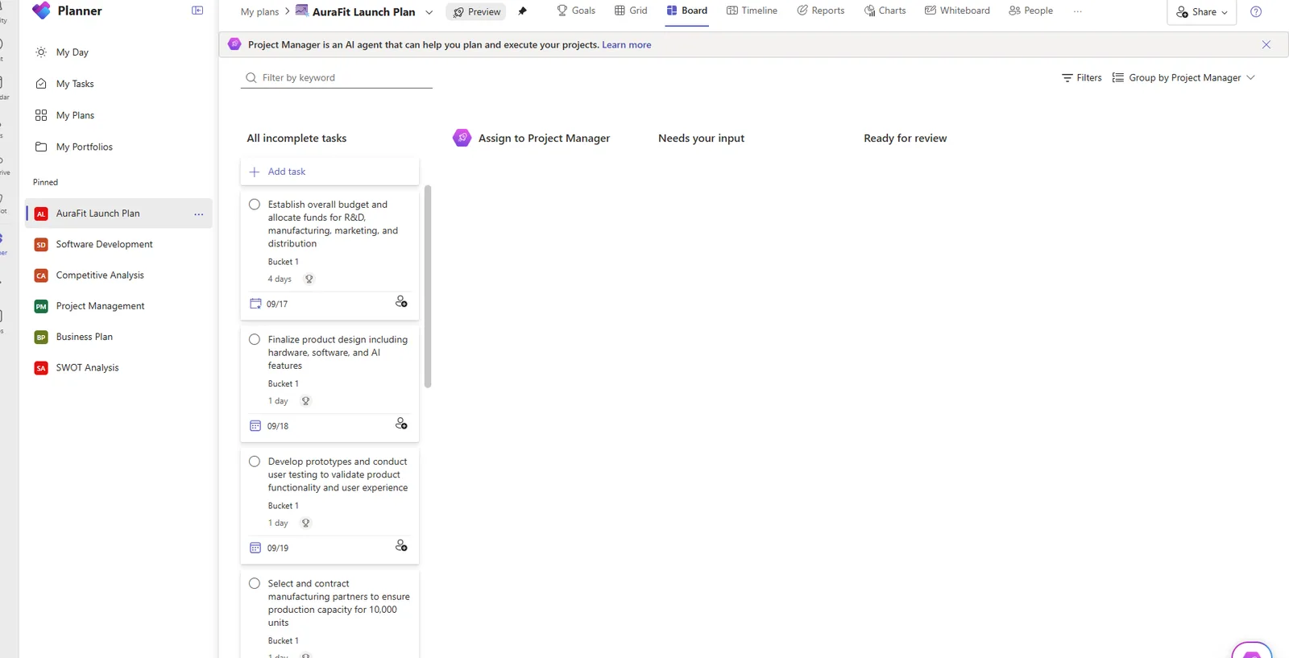Viewport: 1289px width, 658px height.
Task: Click trophy icon on Develop prototypes card
Action: click(x=305, y=524)
